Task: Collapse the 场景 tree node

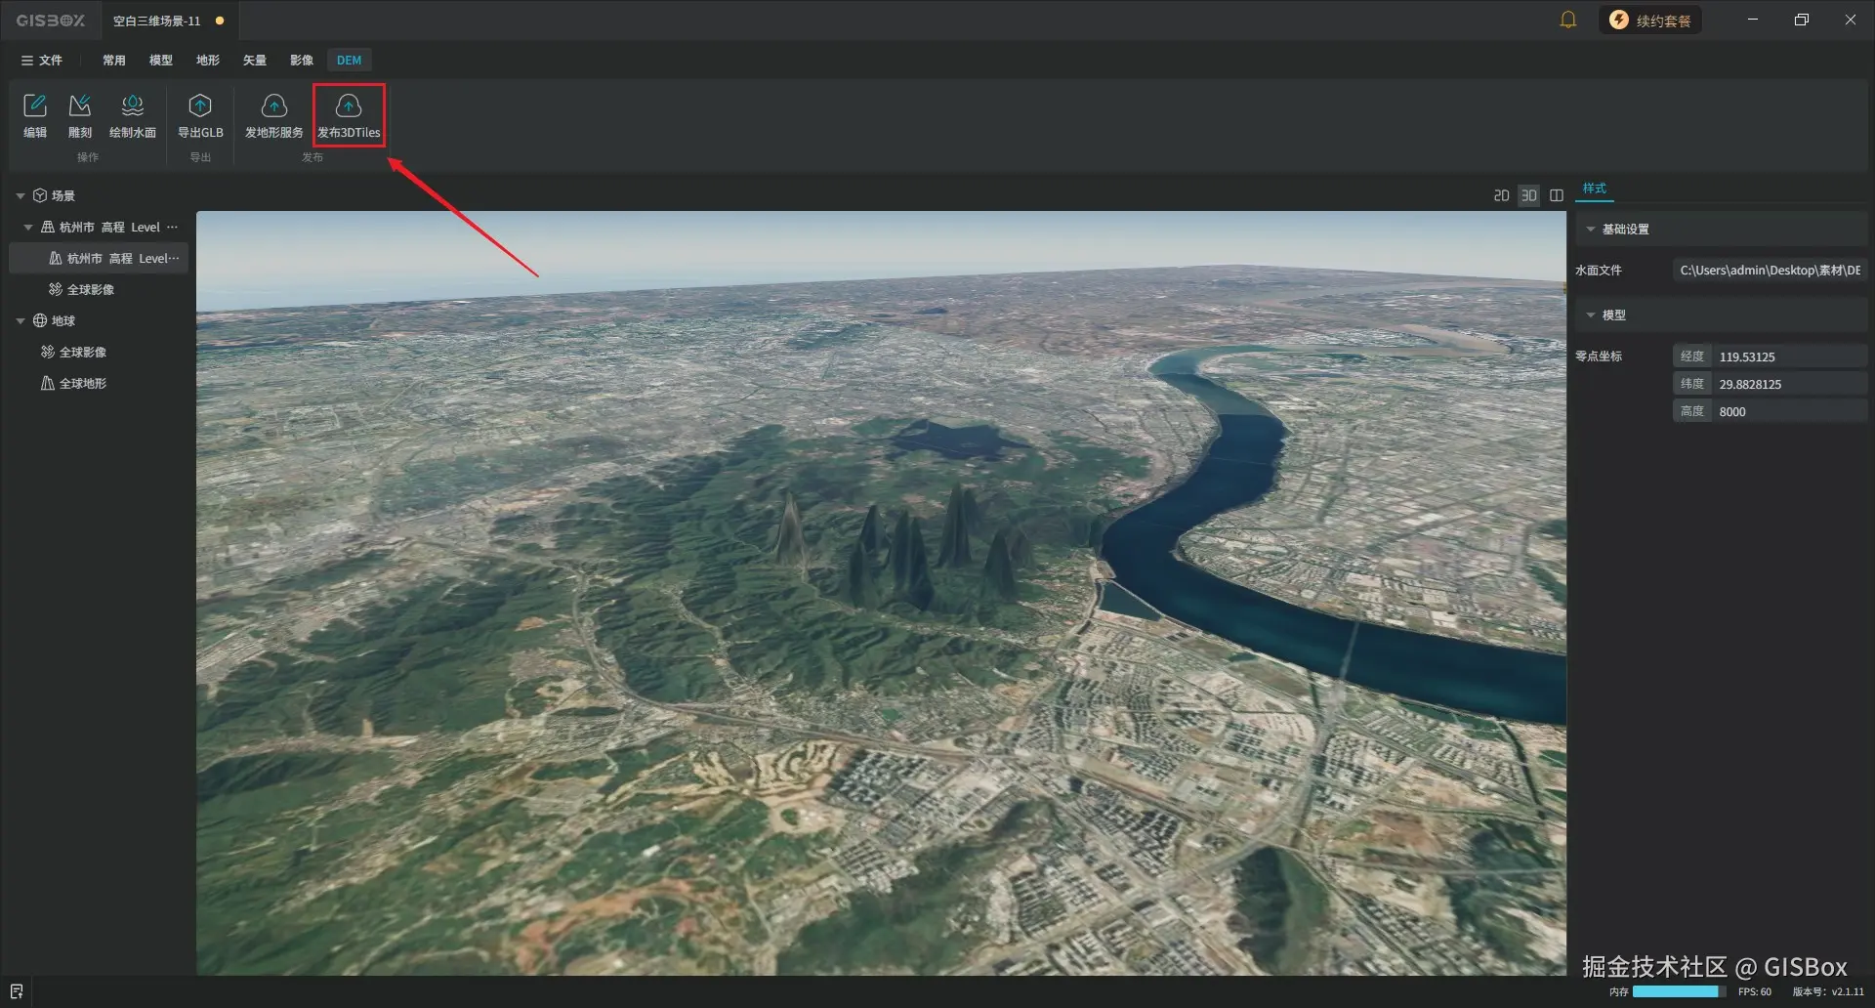Action: click(x=21, y=196)
